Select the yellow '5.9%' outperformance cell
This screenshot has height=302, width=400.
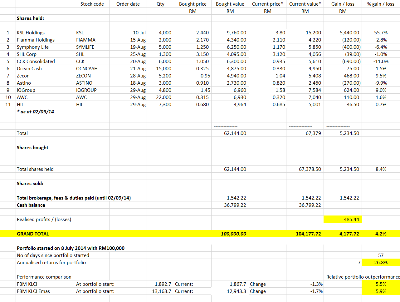click(381, 291)
